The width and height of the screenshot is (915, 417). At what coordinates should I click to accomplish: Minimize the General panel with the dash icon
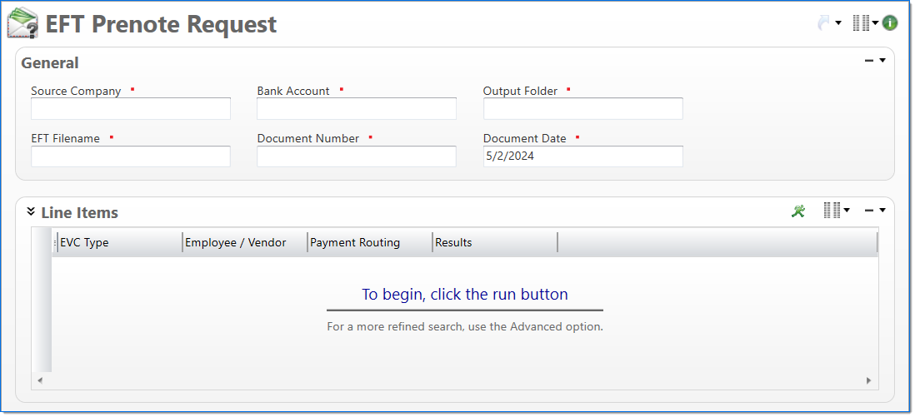(869, 61)
